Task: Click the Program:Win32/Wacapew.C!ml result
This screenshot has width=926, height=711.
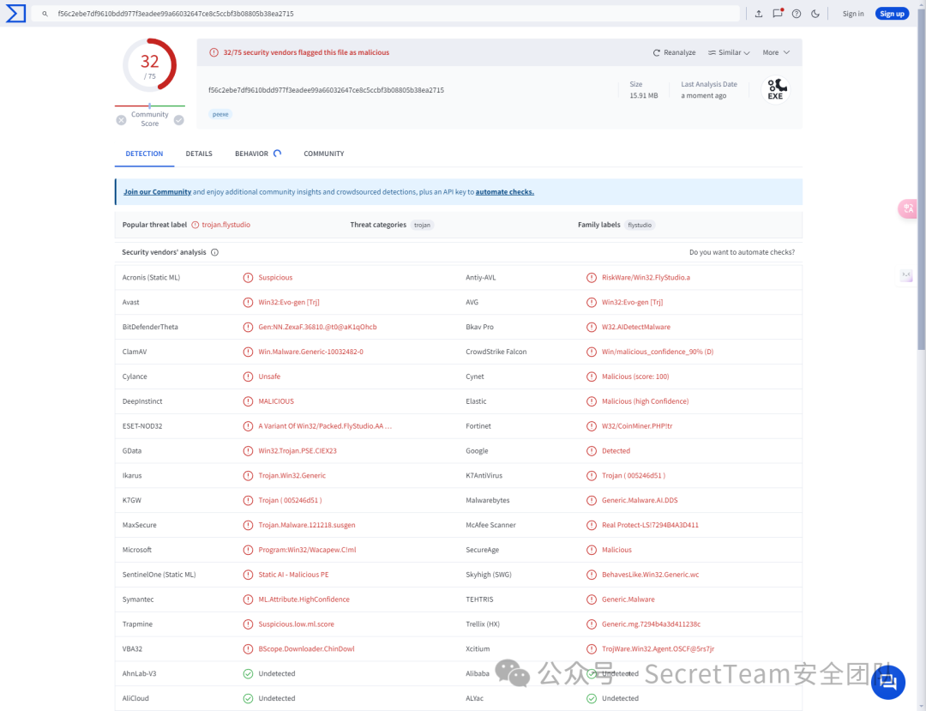Action: tap(307, 550)
